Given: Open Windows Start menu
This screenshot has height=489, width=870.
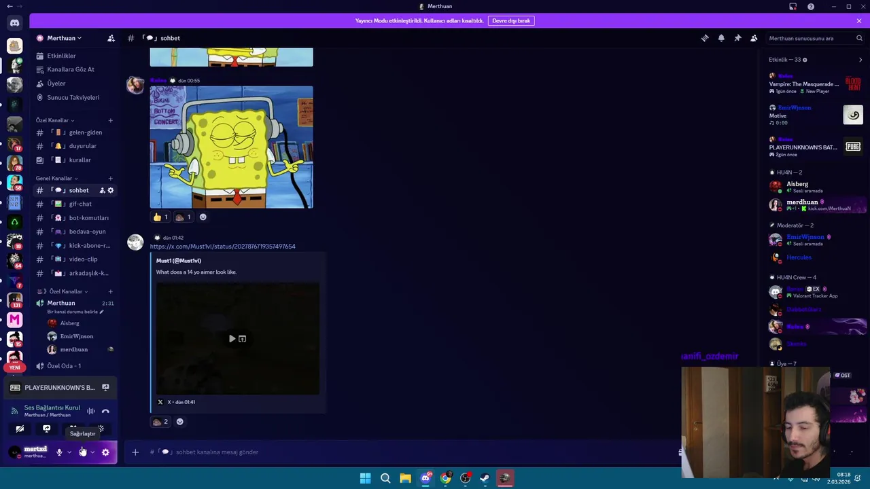Looking at the screenshot, I should point(365,478).
